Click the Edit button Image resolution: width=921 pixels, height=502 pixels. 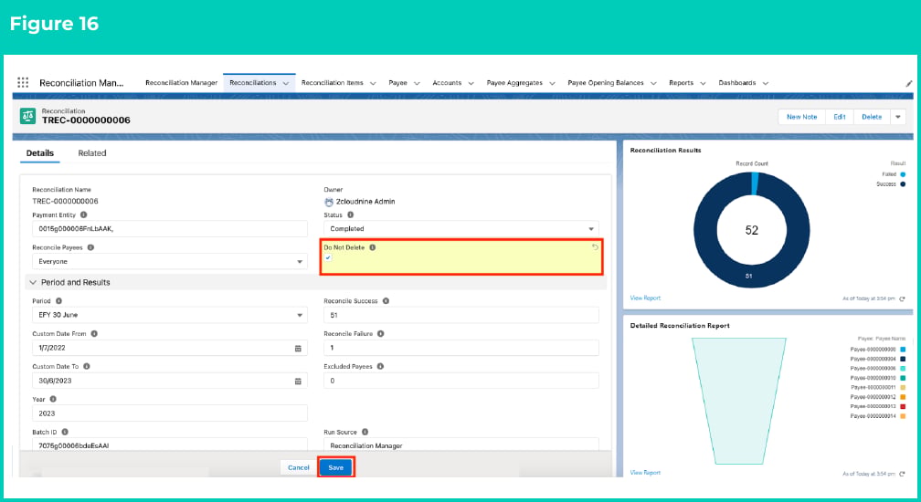[840, 118]
